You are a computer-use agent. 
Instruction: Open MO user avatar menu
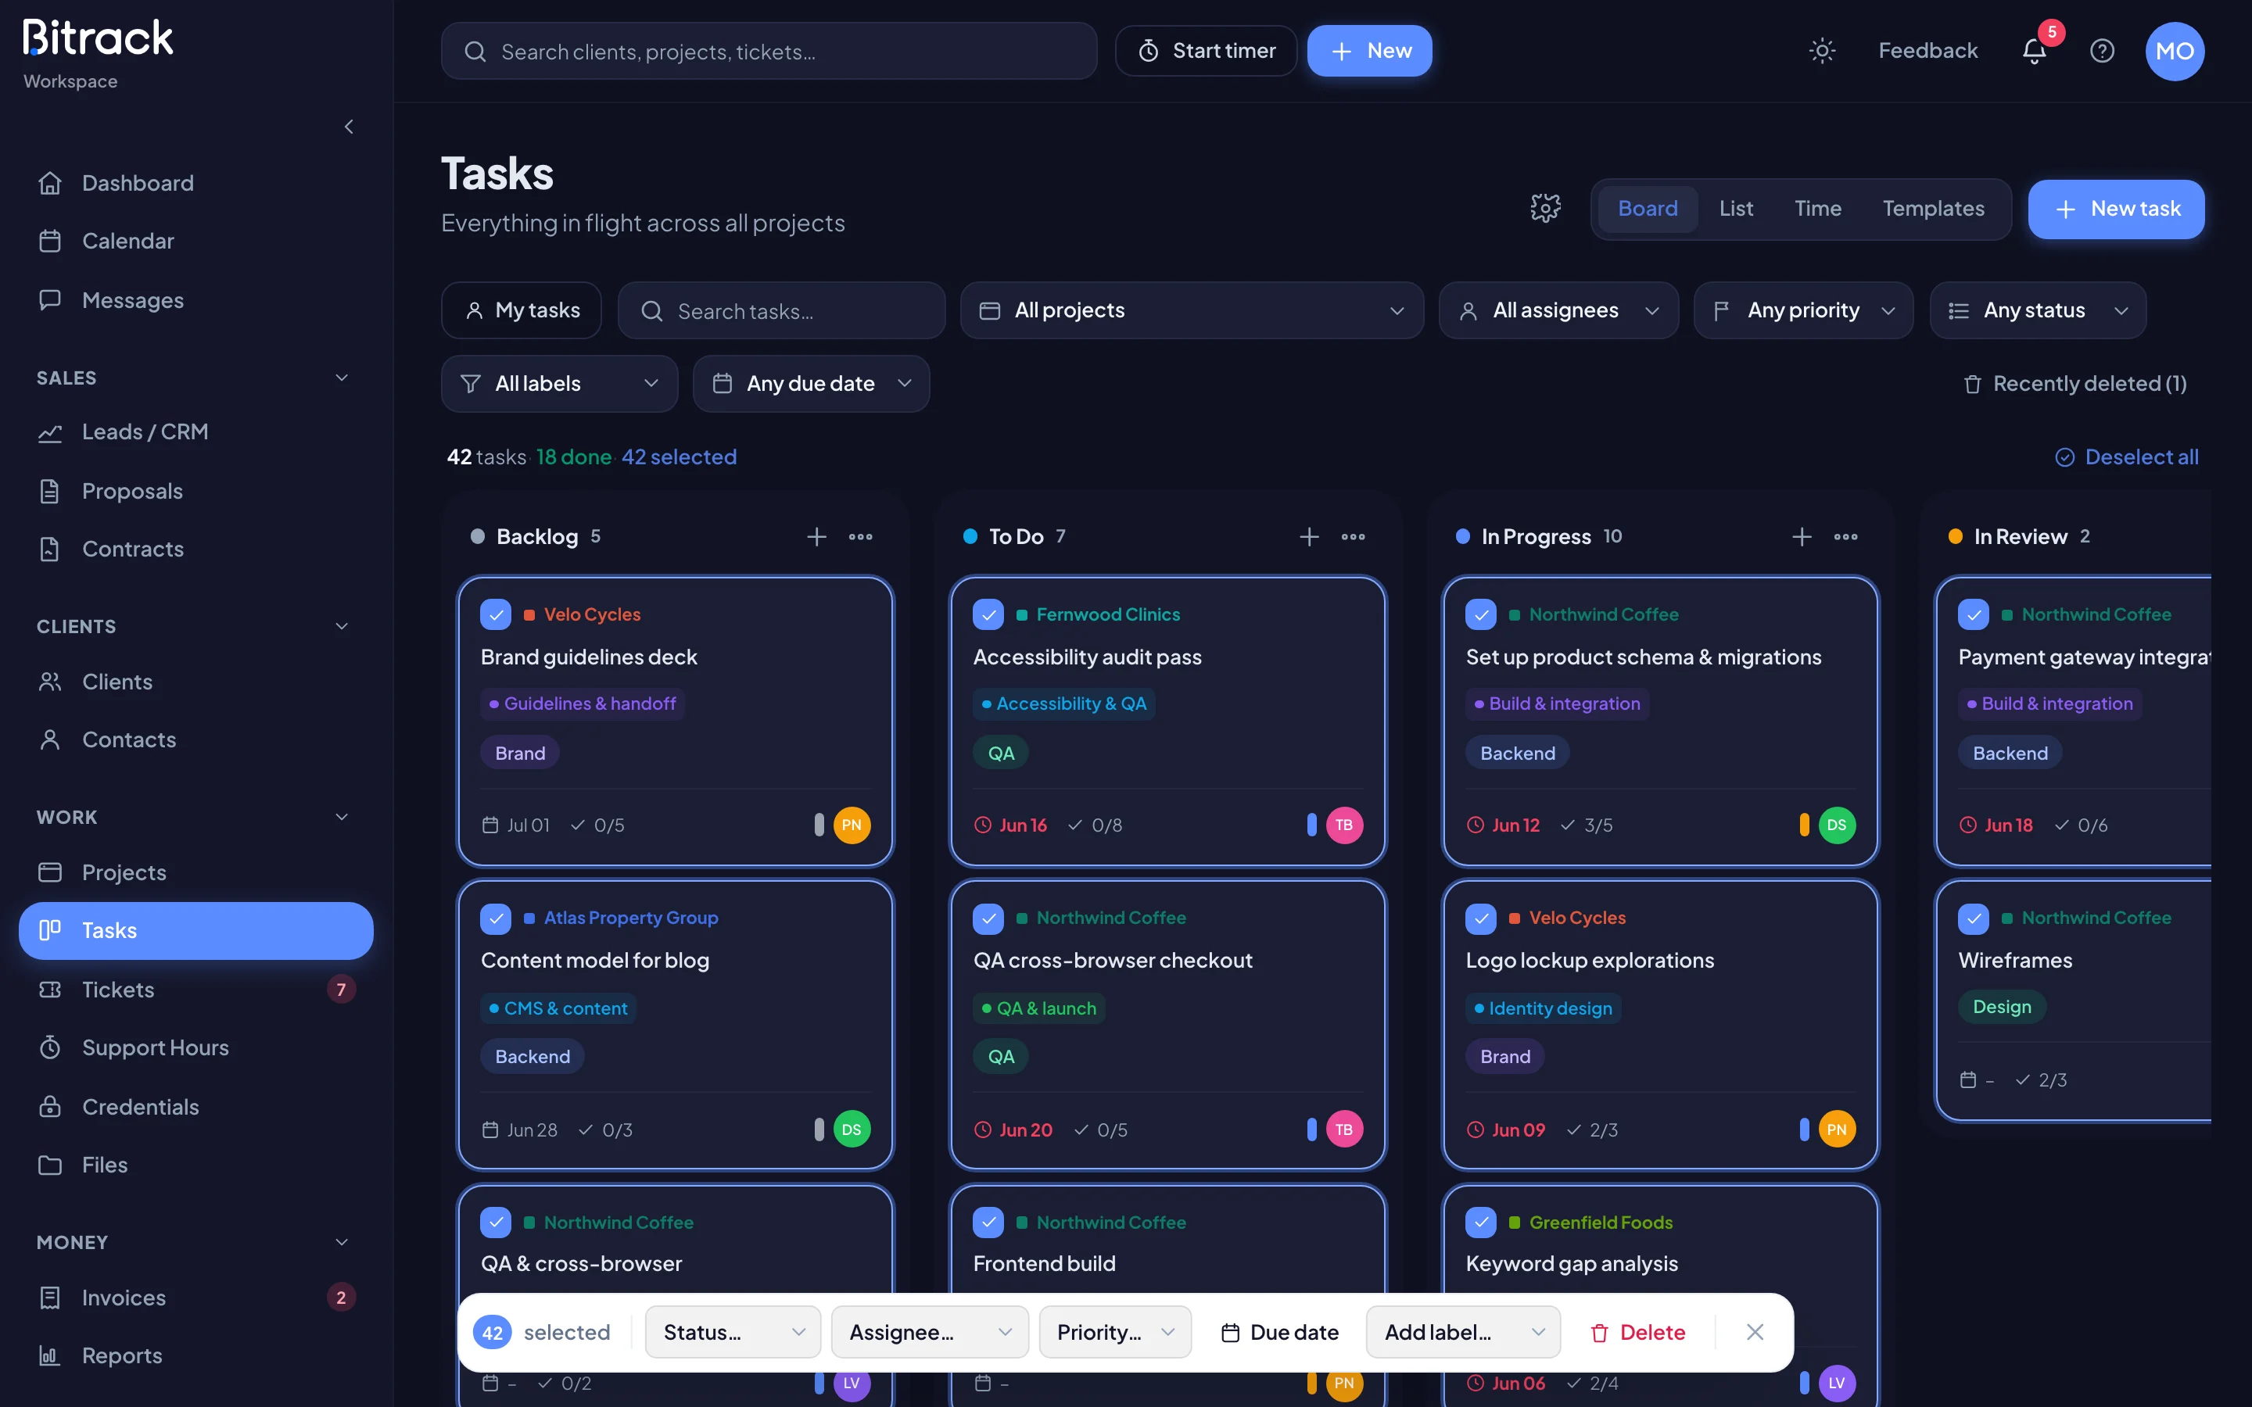2175,51
